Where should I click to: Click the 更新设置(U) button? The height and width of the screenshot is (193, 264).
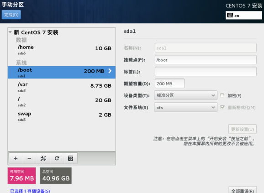click(242, 129)
